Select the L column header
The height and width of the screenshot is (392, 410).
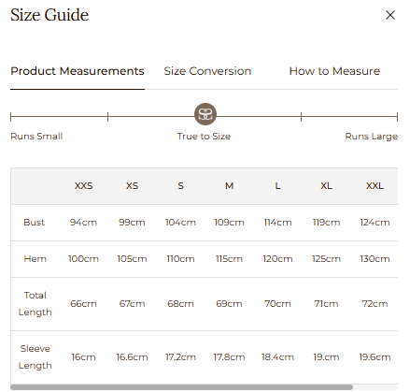[277, 186]
